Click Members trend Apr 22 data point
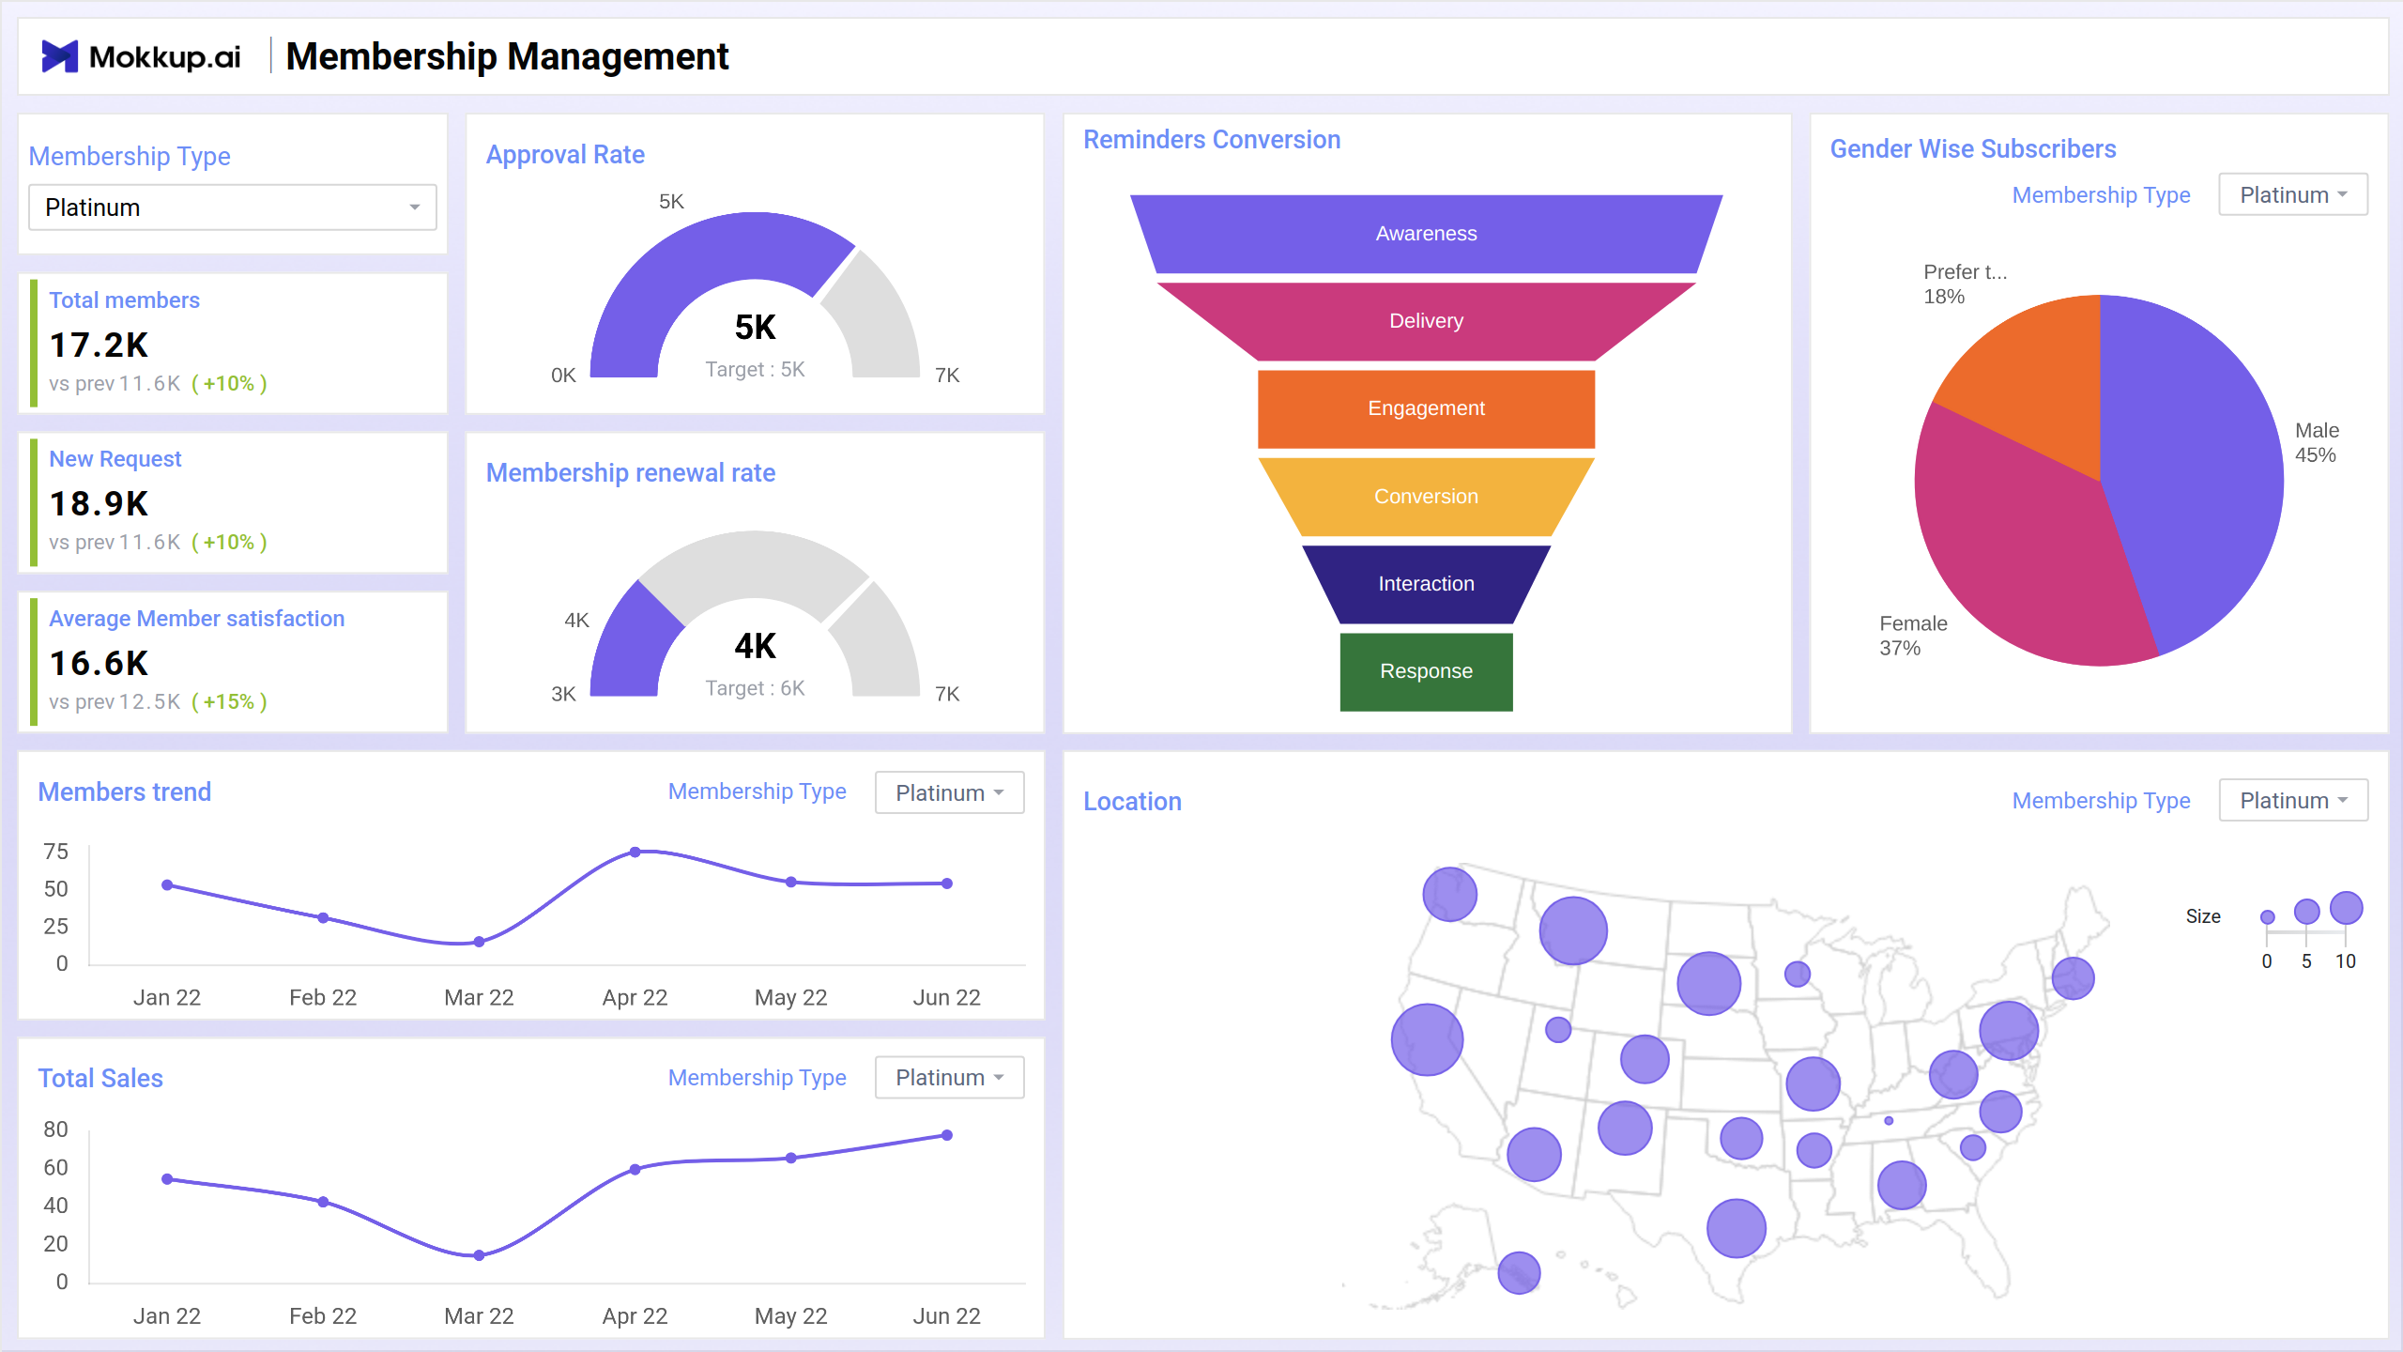 [x=635, y=853]
